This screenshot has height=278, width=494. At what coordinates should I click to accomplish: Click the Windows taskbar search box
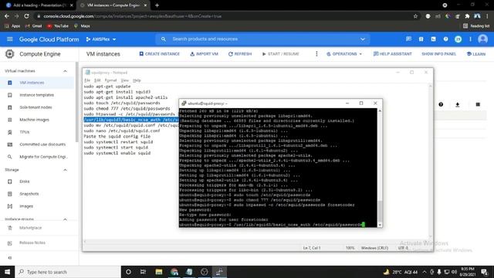click(68, 272)
